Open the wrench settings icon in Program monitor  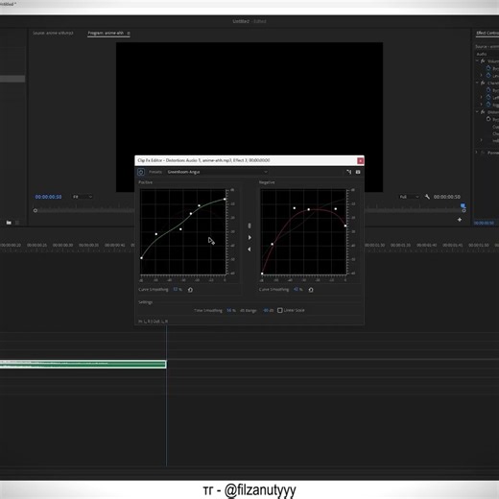427,197
